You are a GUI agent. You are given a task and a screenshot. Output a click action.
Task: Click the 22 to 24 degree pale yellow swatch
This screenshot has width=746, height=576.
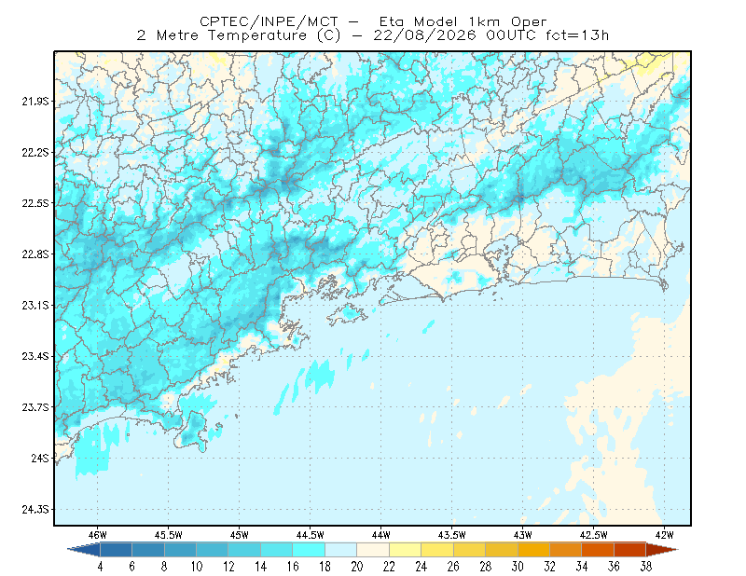[x=406, y=550]
